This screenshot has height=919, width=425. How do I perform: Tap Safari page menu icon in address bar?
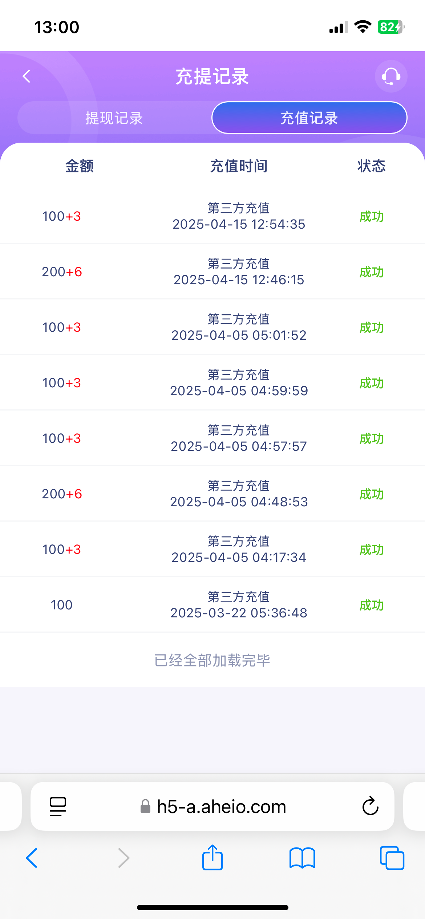58,806
